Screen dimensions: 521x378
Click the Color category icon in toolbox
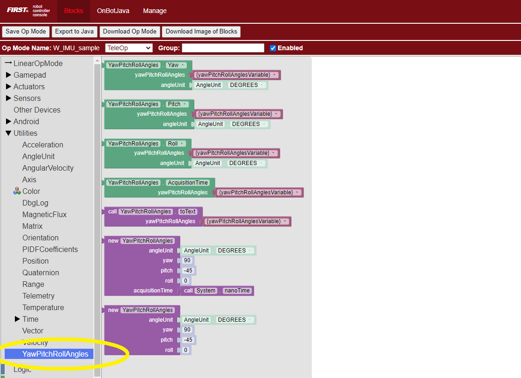coord(17,191)
